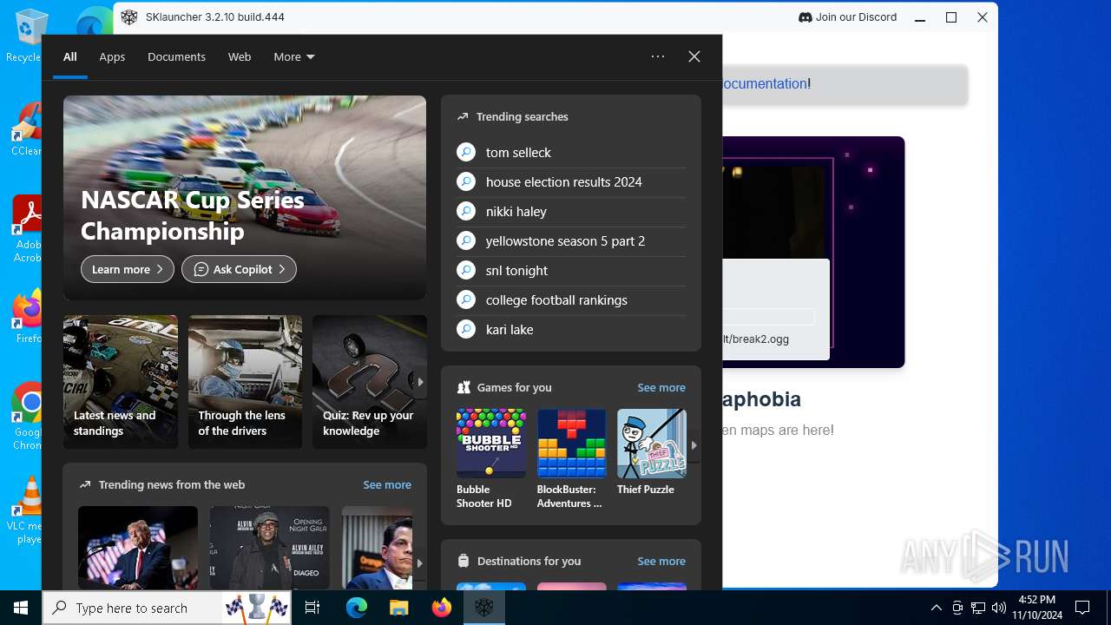Switch to the Web search tab
1111x625 pixels.
240,56
